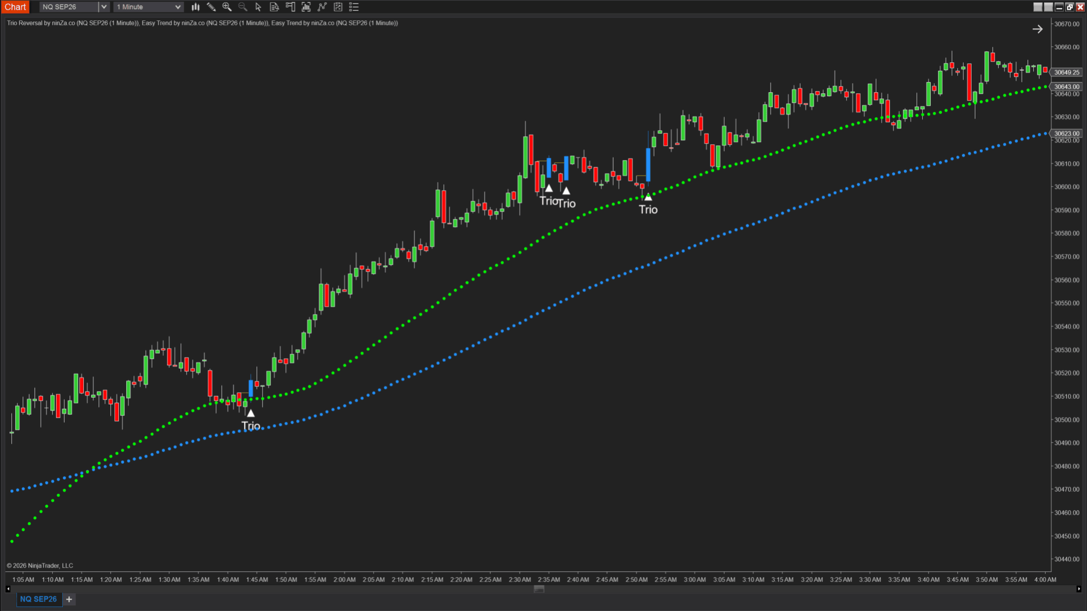Image resolution: width=1087 pixels, height=611 pixels.
Task: Expand the NQ SEP26 instrument dropdown arrow
Action: 104,7
